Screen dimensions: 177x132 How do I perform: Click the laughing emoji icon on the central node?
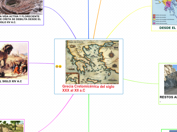pyautogui.click(x=57, y=67)
